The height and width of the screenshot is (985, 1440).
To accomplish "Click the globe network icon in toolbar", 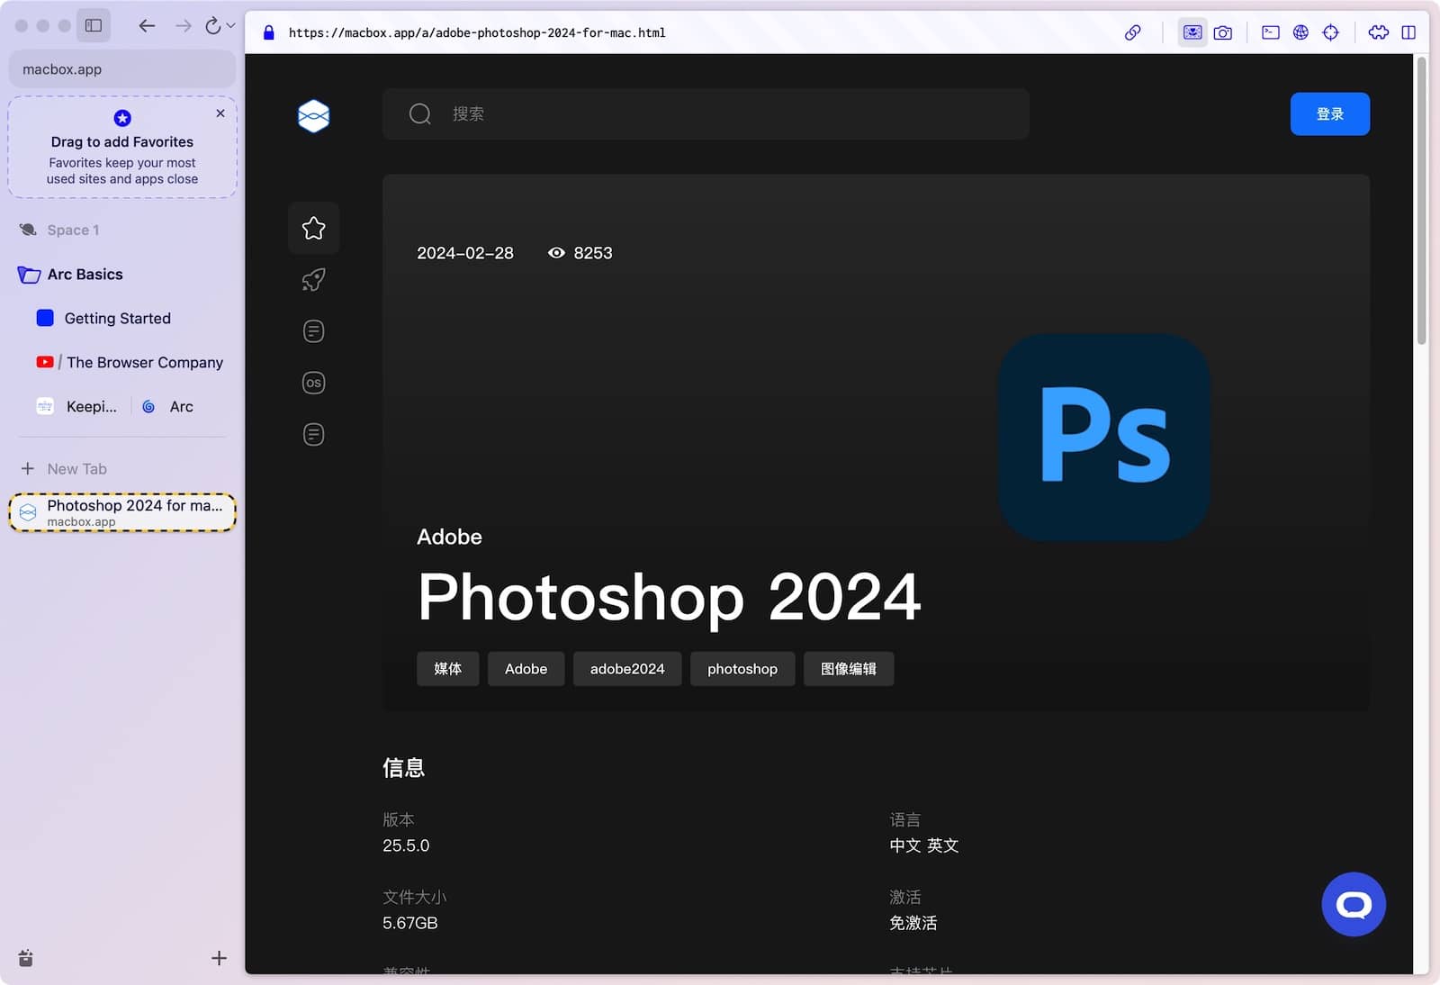I will 1300,32.
